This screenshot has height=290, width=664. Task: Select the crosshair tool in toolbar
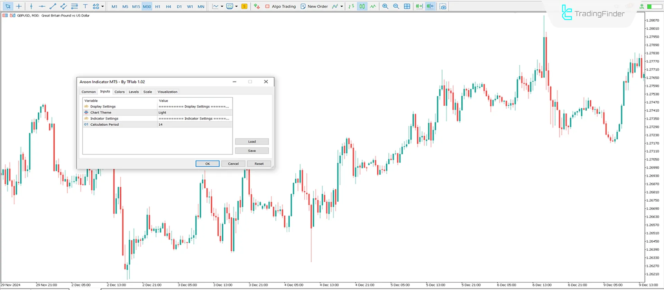pyautogui.click(x=19, y=6)
